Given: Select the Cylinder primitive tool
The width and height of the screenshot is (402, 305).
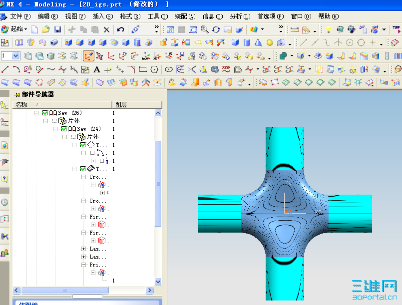Looking at the screenshot, I should coord(247,42).
